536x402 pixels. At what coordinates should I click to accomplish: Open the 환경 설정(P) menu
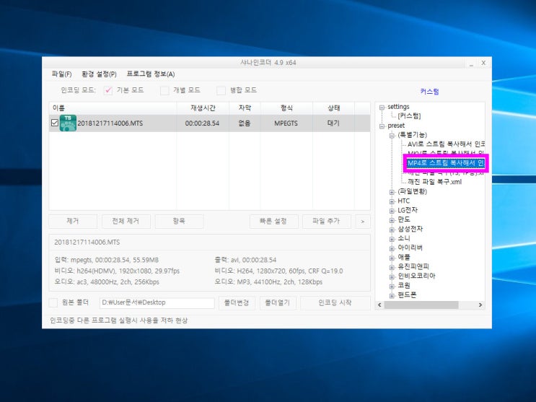99,74
